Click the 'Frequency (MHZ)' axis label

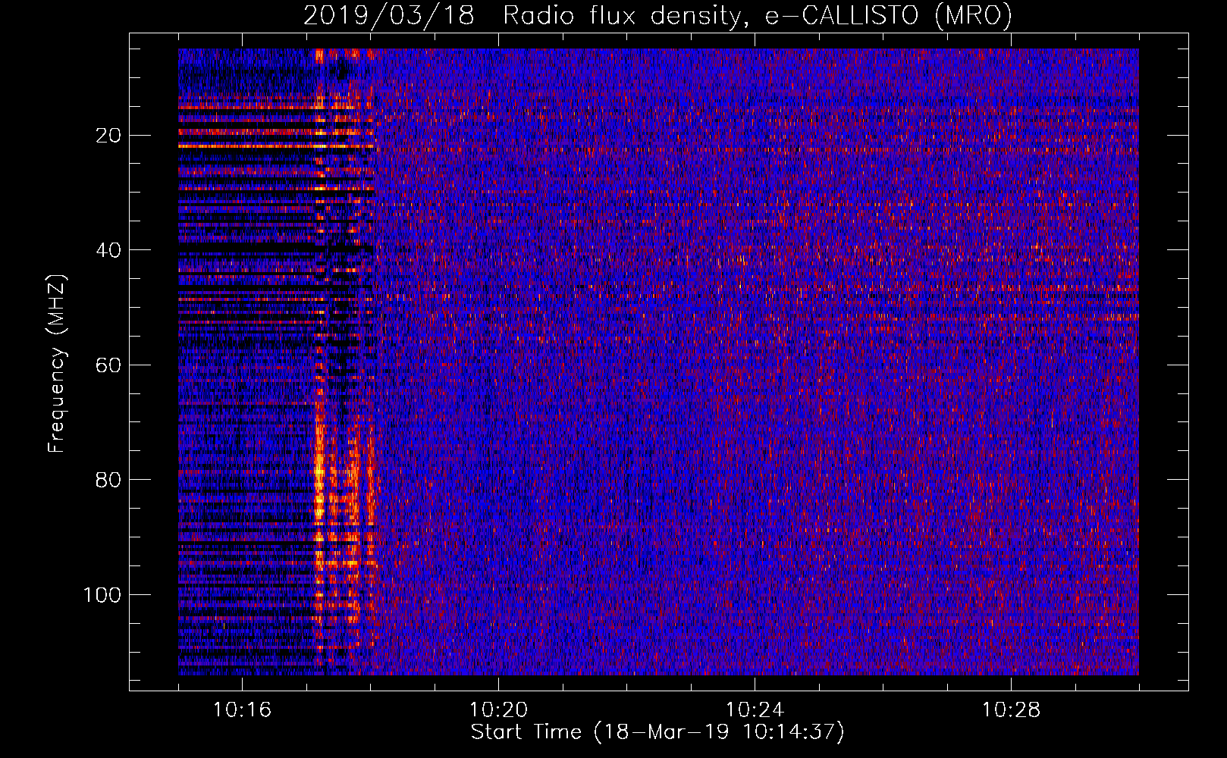coord(57,364)
